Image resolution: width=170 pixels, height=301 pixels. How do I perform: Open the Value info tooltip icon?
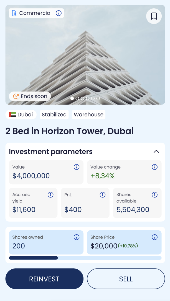77,167
